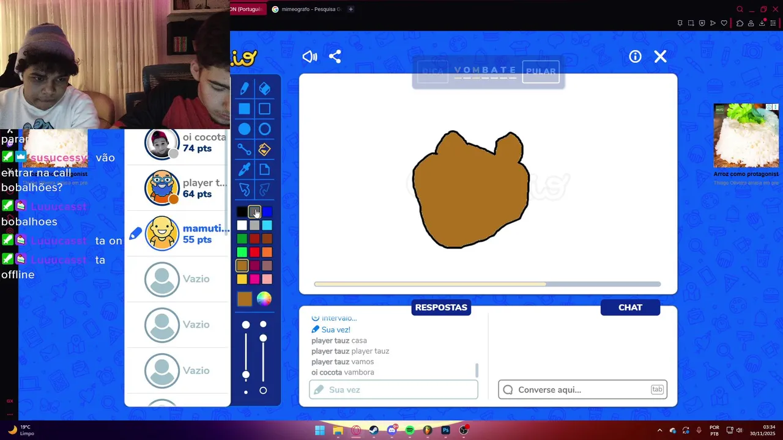Select the player t... entry with 64 pts
The image size is (783, 440).
177,188
